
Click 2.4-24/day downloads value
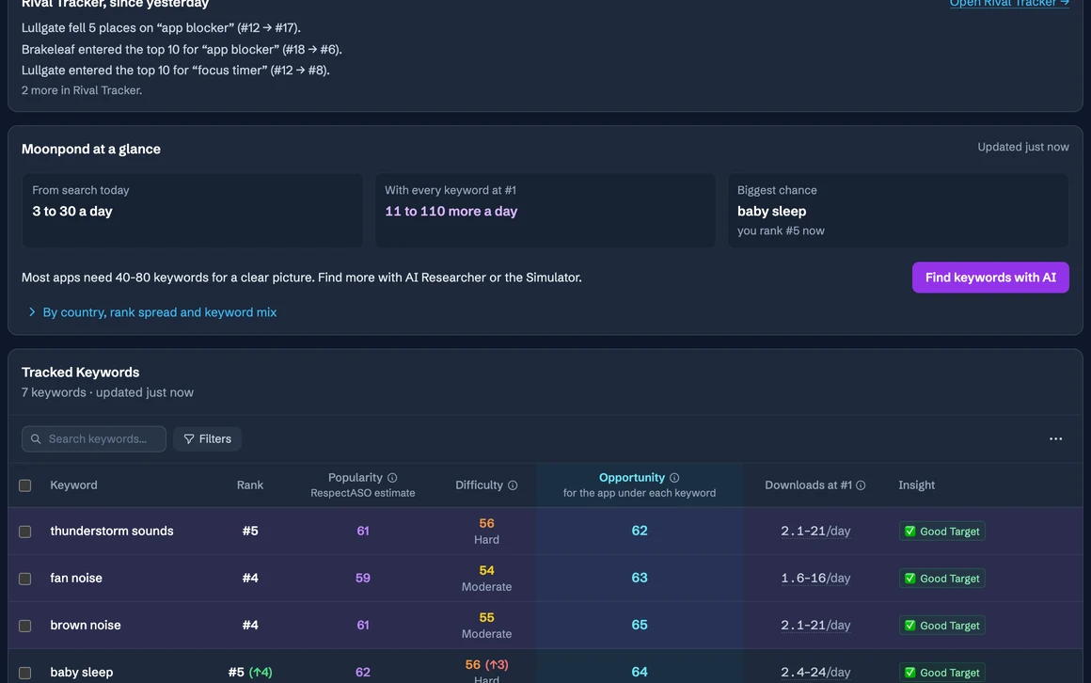coord(815,672)
